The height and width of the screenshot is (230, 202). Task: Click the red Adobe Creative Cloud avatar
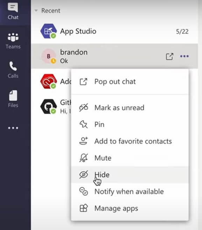pyautogui.click(x=49, y=81)
